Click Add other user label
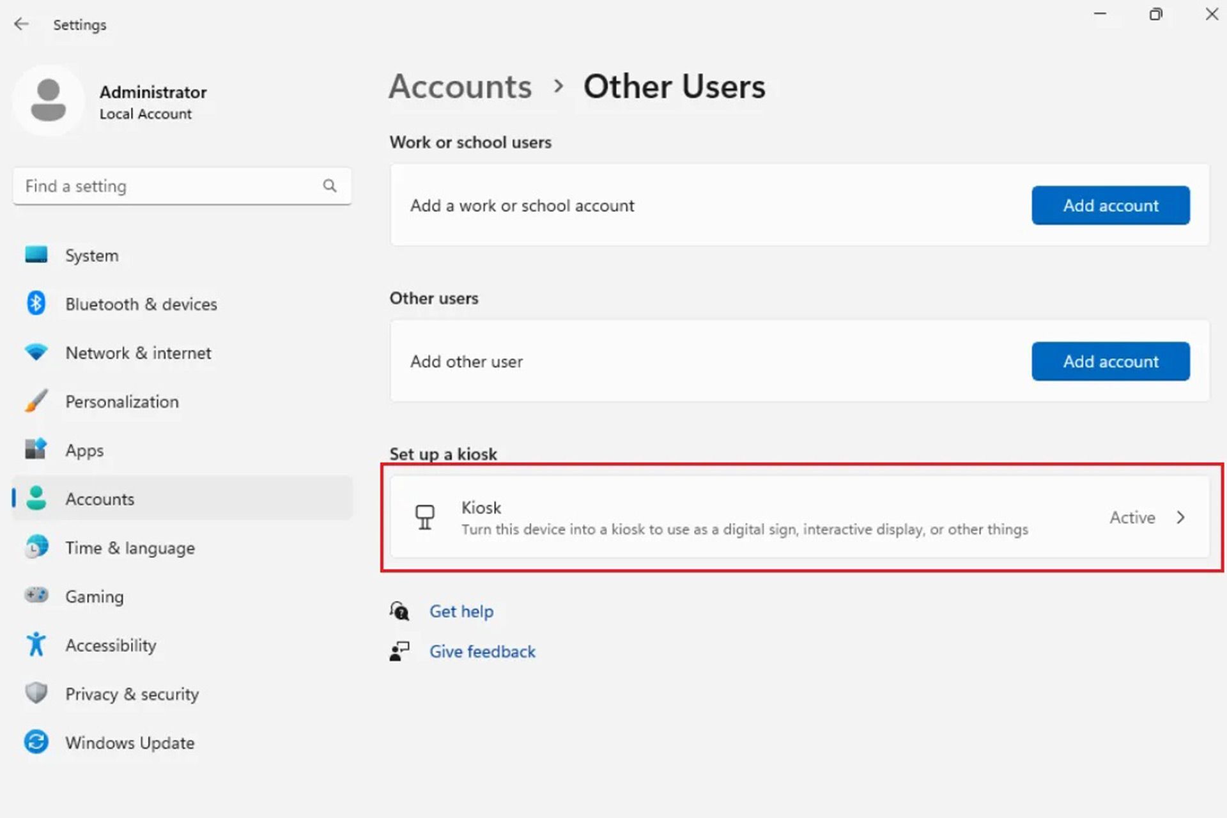 [x=467, y=361]
